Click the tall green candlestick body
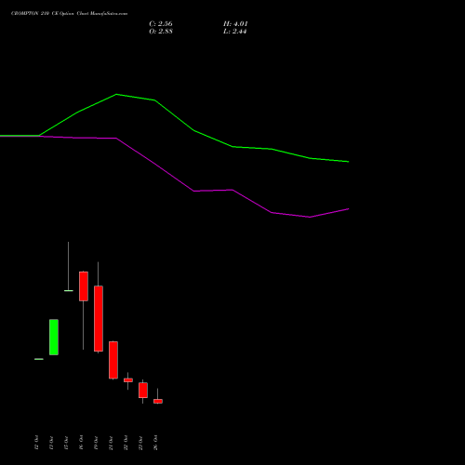465x465 pixels. (x=54, y=337)
